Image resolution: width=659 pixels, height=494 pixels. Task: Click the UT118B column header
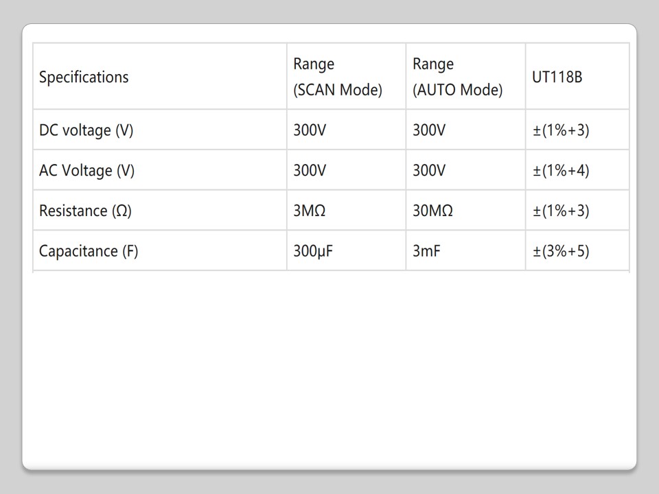point(557,77)
